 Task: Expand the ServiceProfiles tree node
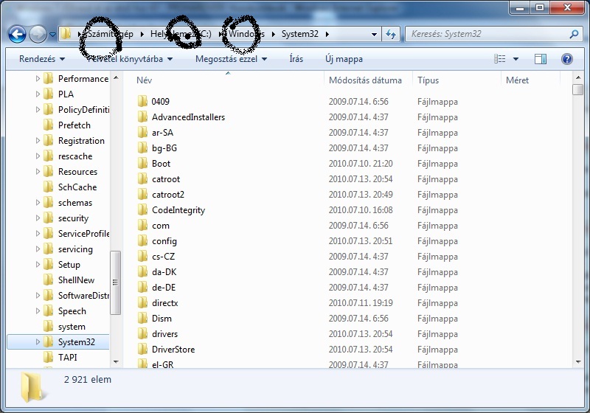(38, 234)
